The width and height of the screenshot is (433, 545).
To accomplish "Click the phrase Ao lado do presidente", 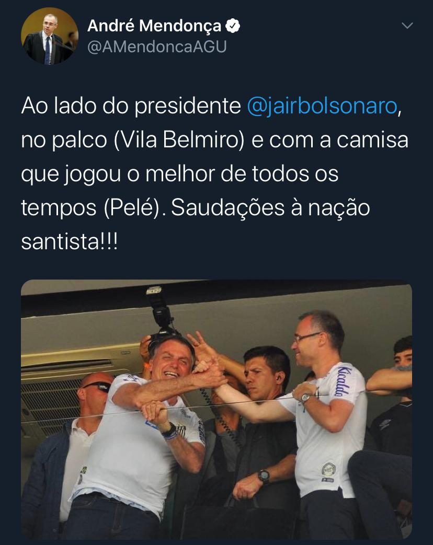I will tap(131, 106).
